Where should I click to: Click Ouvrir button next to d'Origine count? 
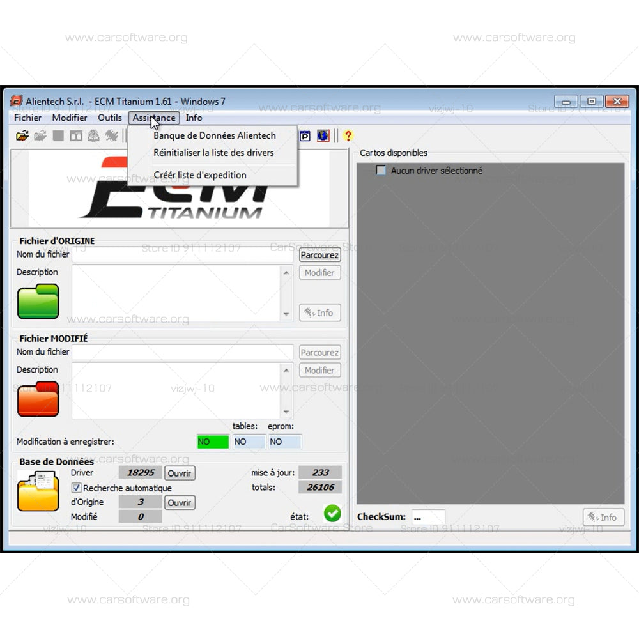point(180,502)
